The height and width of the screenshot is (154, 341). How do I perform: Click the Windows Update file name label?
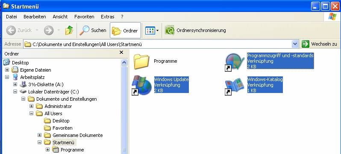[x=171, y=79]
